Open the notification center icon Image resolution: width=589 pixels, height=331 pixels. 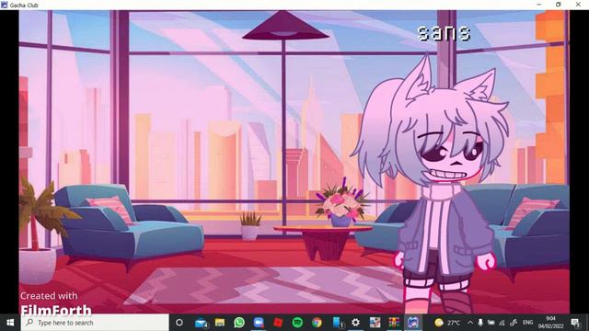[575, 323]
